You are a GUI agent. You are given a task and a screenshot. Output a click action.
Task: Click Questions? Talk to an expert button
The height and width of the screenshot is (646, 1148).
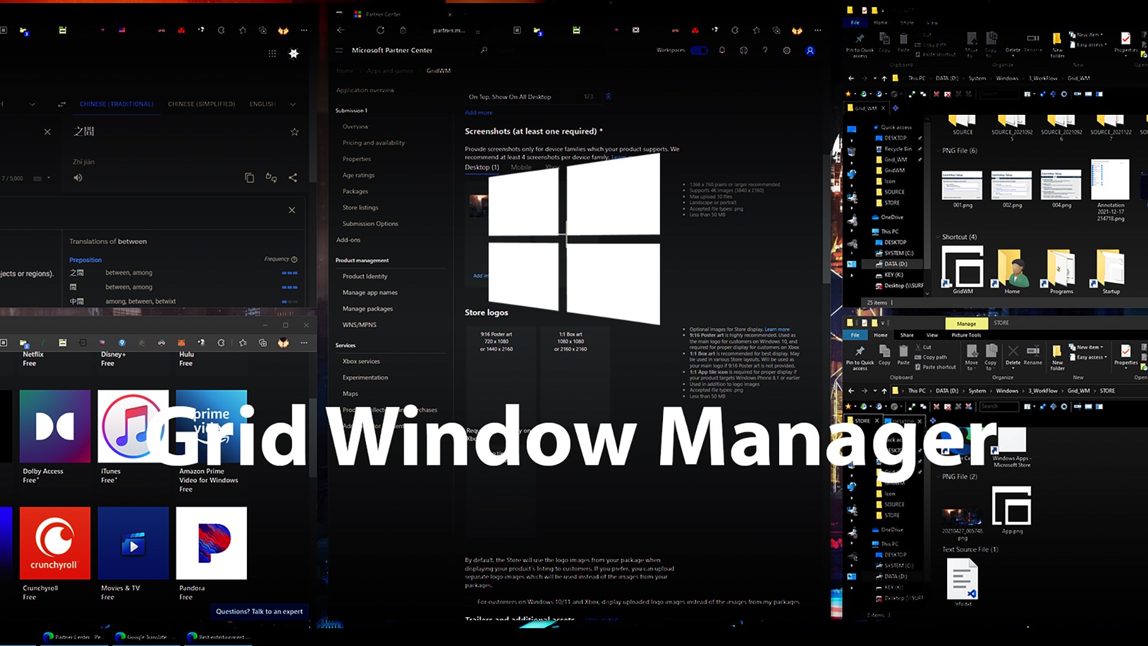(259, 611)
